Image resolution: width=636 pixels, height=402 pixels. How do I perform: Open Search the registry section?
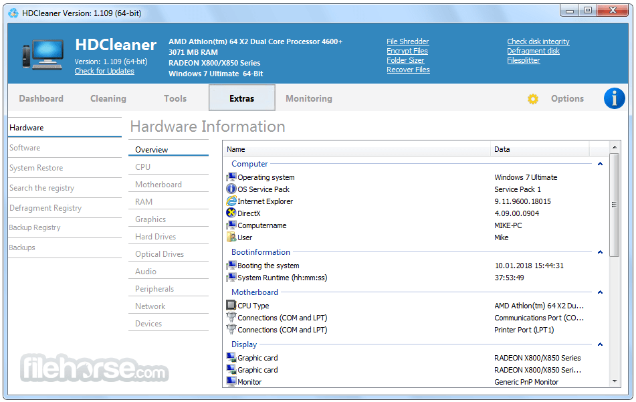64,188
